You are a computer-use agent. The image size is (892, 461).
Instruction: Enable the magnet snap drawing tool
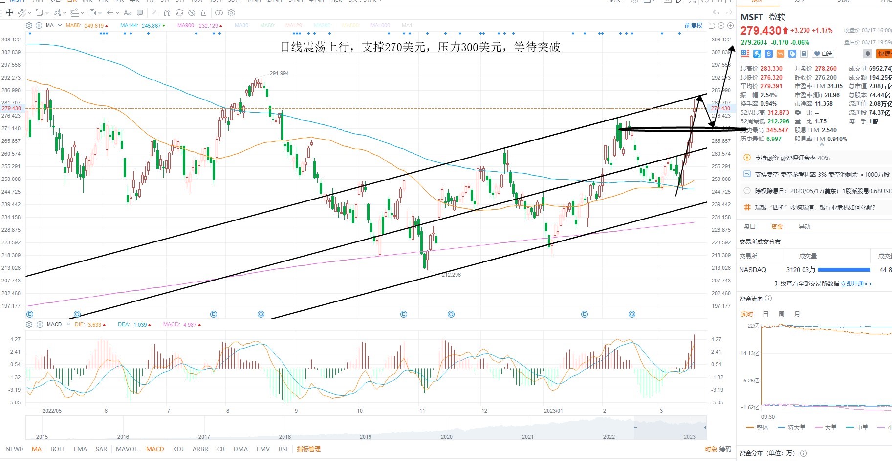coord(167,13)
